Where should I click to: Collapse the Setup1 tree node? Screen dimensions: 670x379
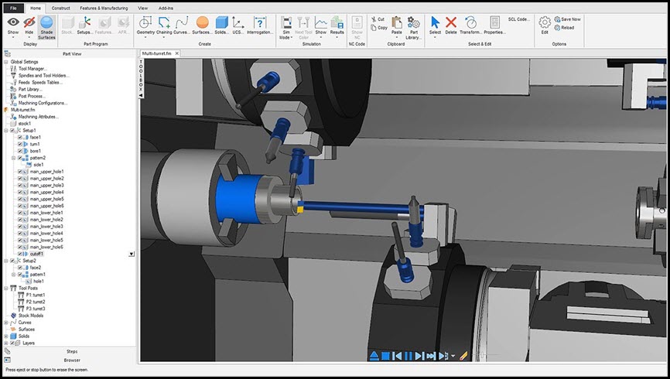6,130
